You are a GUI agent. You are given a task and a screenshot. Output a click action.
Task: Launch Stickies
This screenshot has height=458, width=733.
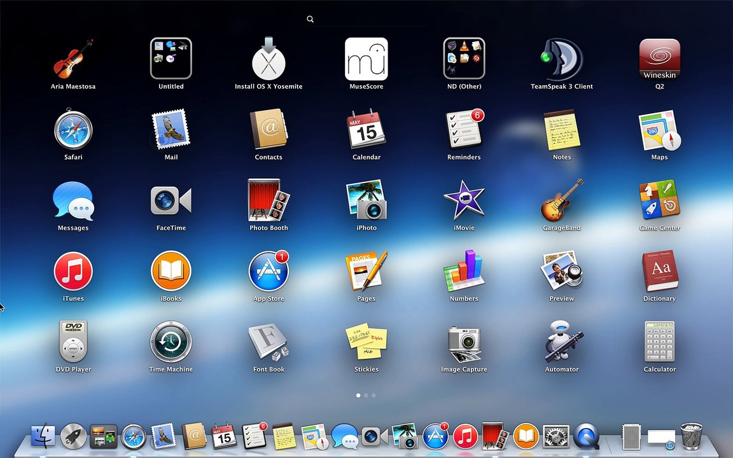coord(366,342)
